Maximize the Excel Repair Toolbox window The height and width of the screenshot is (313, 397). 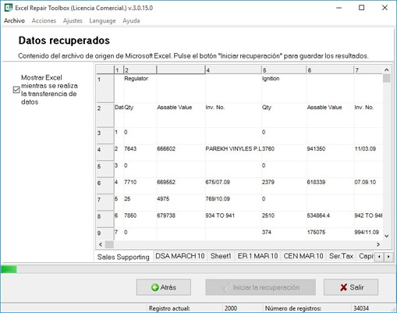tap(361, 8)
